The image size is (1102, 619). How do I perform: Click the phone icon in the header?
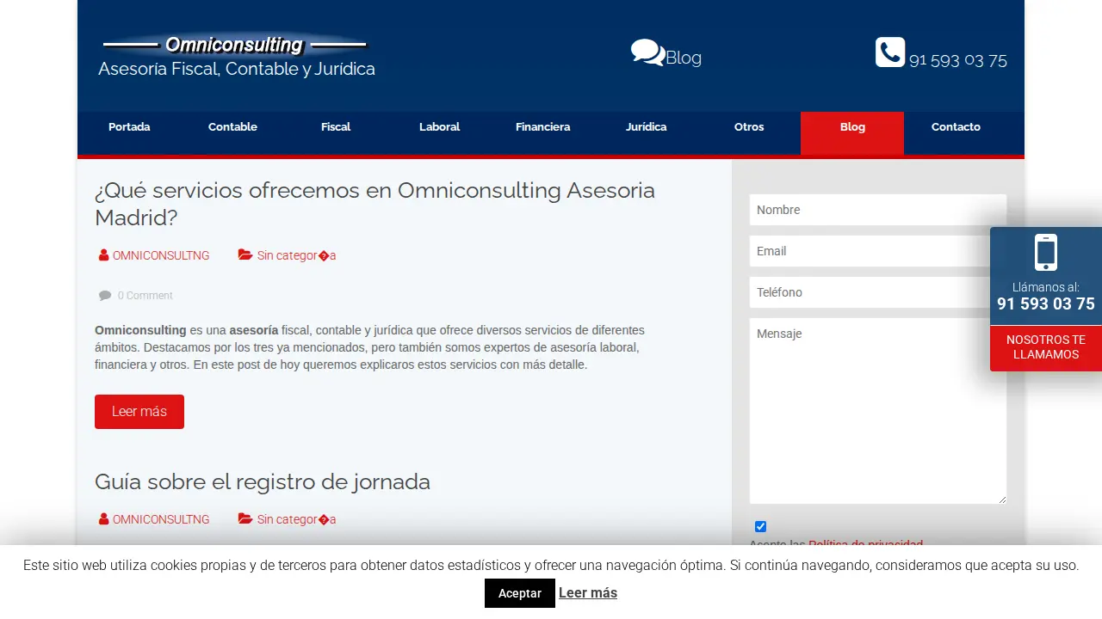click(890, 52)
